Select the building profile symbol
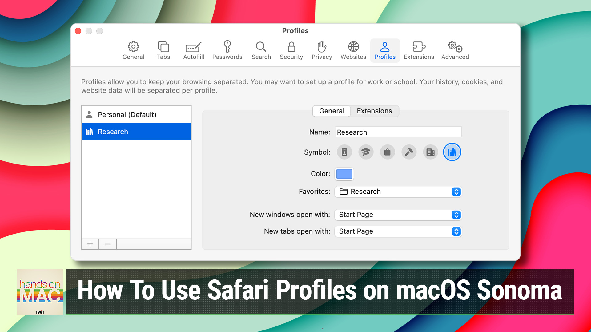The width and height of the screenshot is (591, 332). [x=430, y=152]
